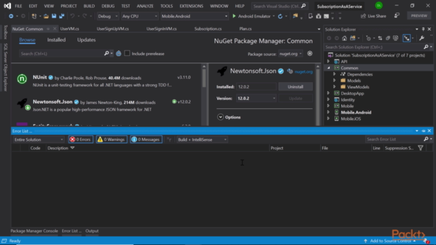Click the NuGet package search field

62,54
